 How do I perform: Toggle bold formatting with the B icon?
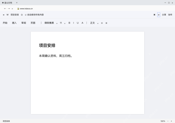pos(69,23)
